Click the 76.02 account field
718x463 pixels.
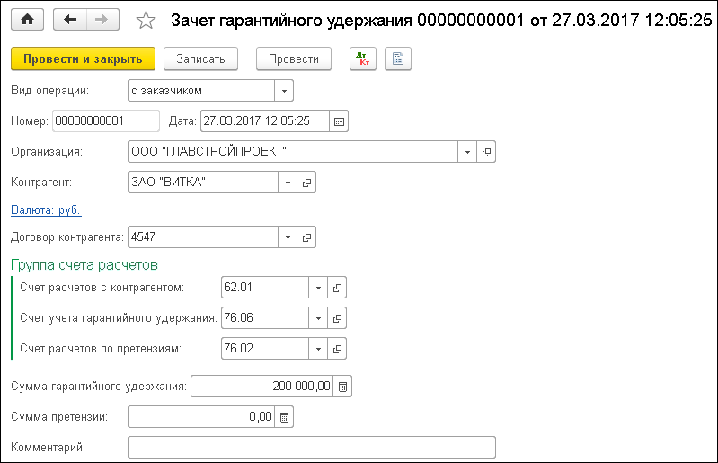click(x=265, y=349)
